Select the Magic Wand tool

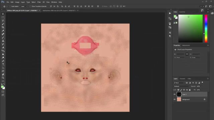pos(3,24)
